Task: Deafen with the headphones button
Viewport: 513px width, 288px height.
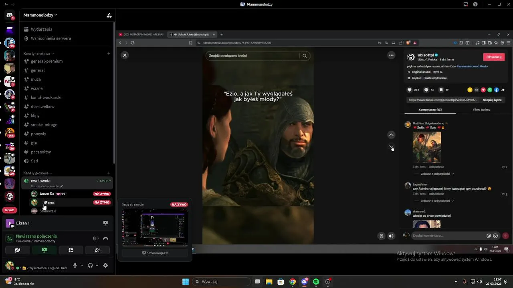Action: pyautogui.click(x=90, y=266)
